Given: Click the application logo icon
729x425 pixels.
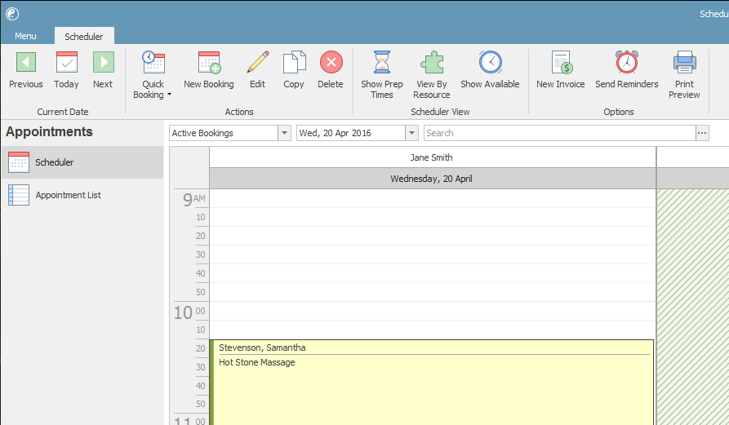Looking at the screenshot, I should click(12, 14).
